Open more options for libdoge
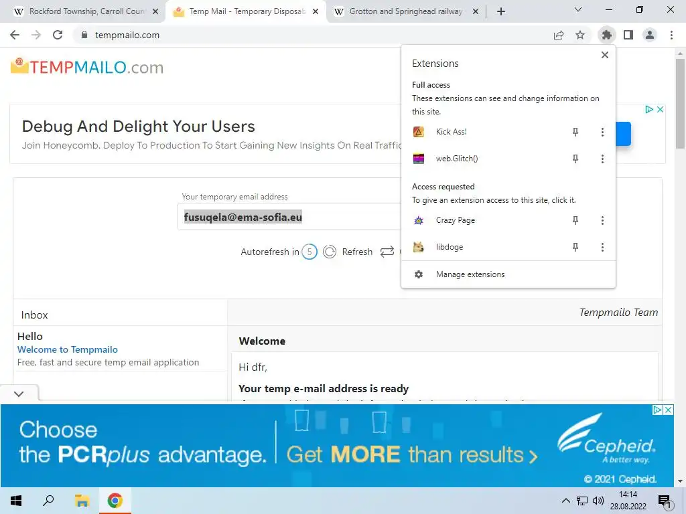Screen dimensions: 686x514 (602, 248)
